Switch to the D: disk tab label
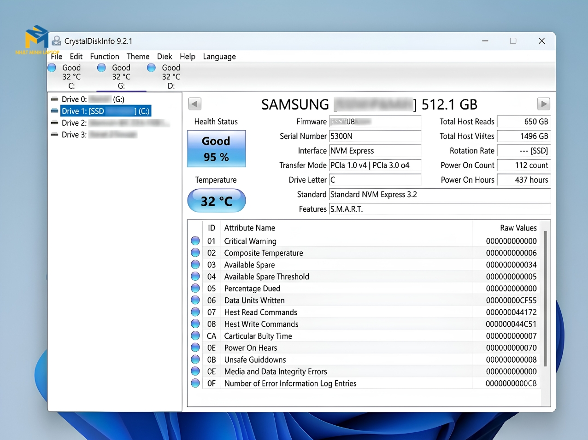The height and width of the screenshot is (440, 588). pyautogui.click(x=171, y=86)
